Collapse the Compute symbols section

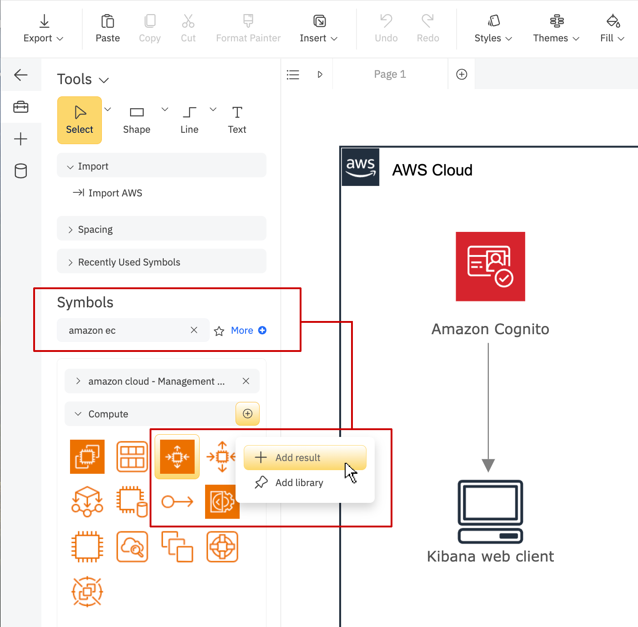78,414
